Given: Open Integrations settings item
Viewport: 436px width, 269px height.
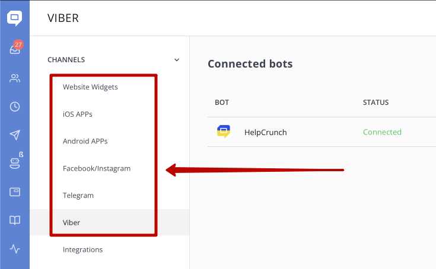Looking at the screenshot, I should pyautogui.click(x=82, y=249).
